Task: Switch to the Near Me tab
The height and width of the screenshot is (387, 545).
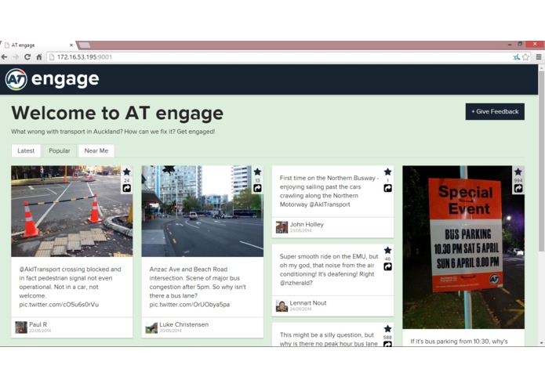Action: (x=96, y=151)
